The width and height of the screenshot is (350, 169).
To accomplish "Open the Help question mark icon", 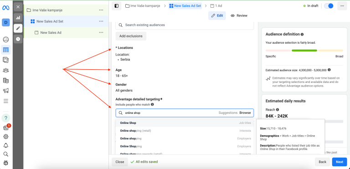I will click(x=6, y=118).
